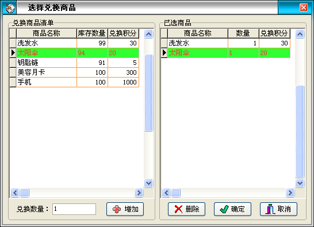Click 兑换积分 header in left list
Image resolution: width=314 pixels, height=227 pixels.
coord(123,33)
